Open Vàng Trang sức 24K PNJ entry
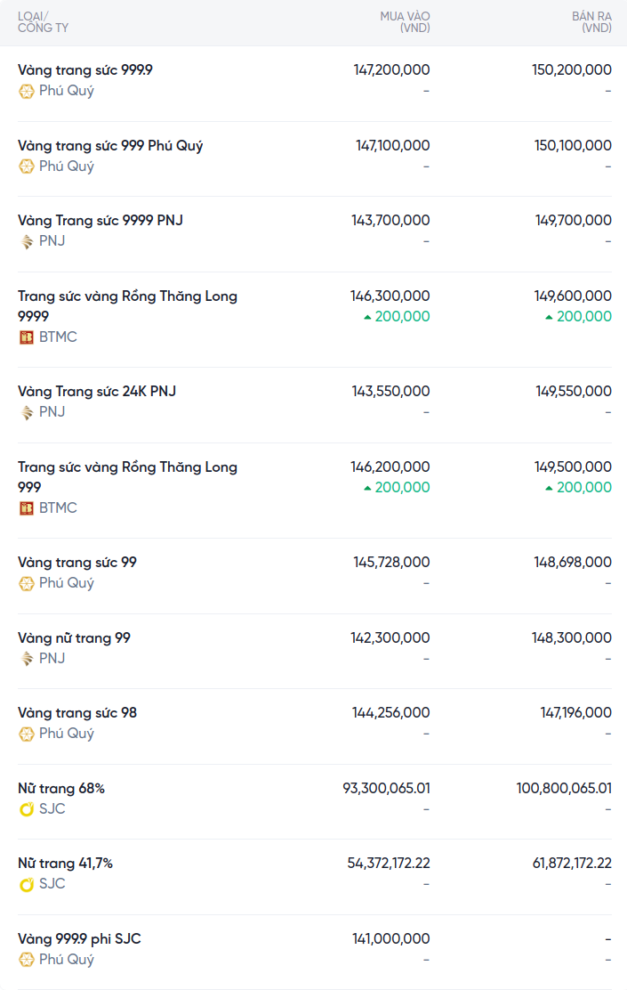The height and width of the screenshot is (990, 627). click(97, 392)
